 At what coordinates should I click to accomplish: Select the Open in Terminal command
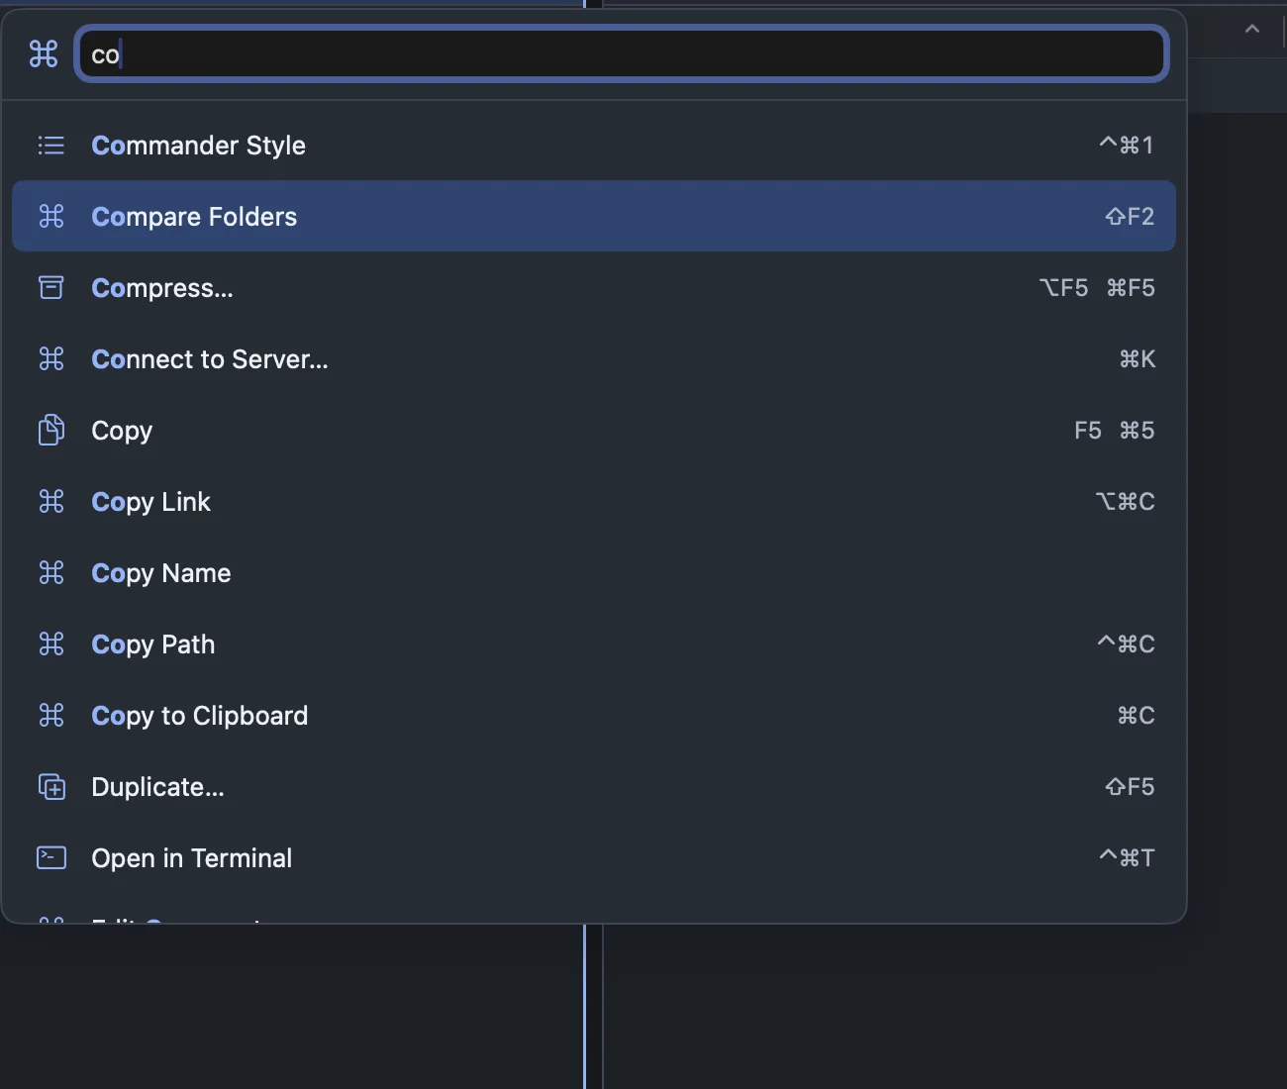click(x=594, y=858)
